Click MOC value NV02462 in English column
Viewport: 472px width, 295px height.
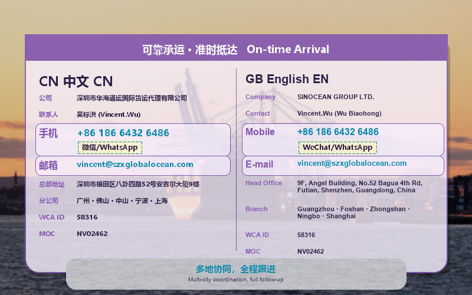pyautogui.click(x=311, y=251)
